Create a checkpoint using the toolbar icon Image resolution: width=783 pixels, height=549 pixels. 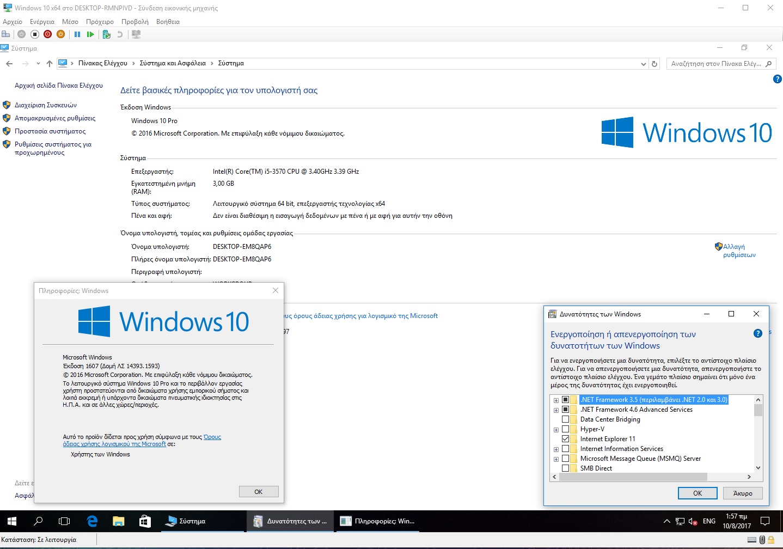107,34
